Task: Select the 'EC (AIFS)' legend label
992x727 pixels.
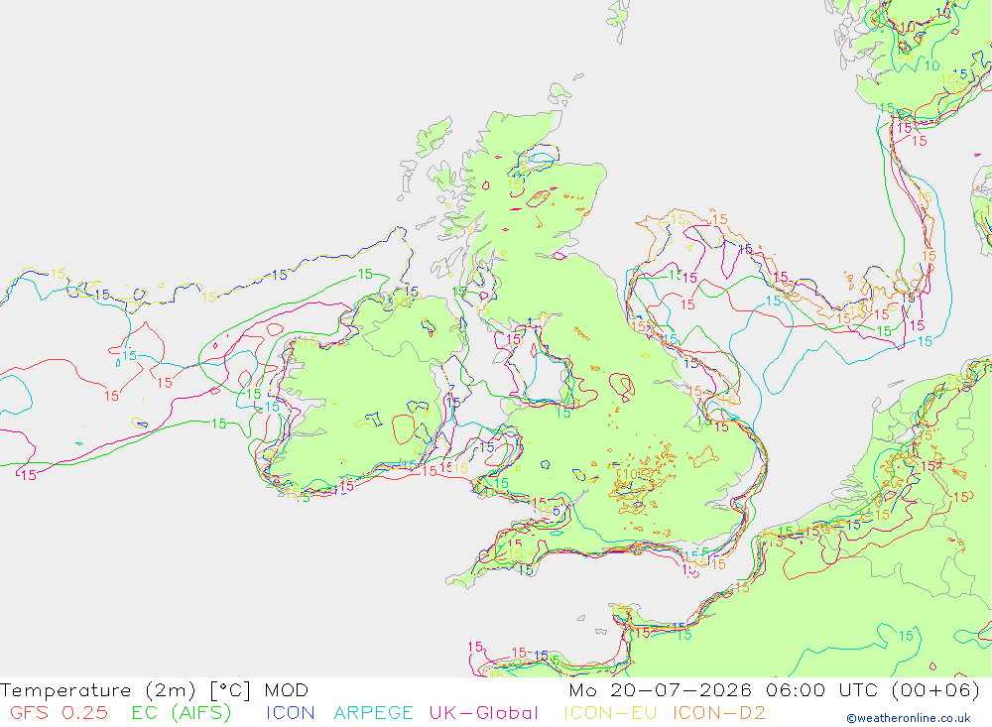Action: (x=182, y=712)
